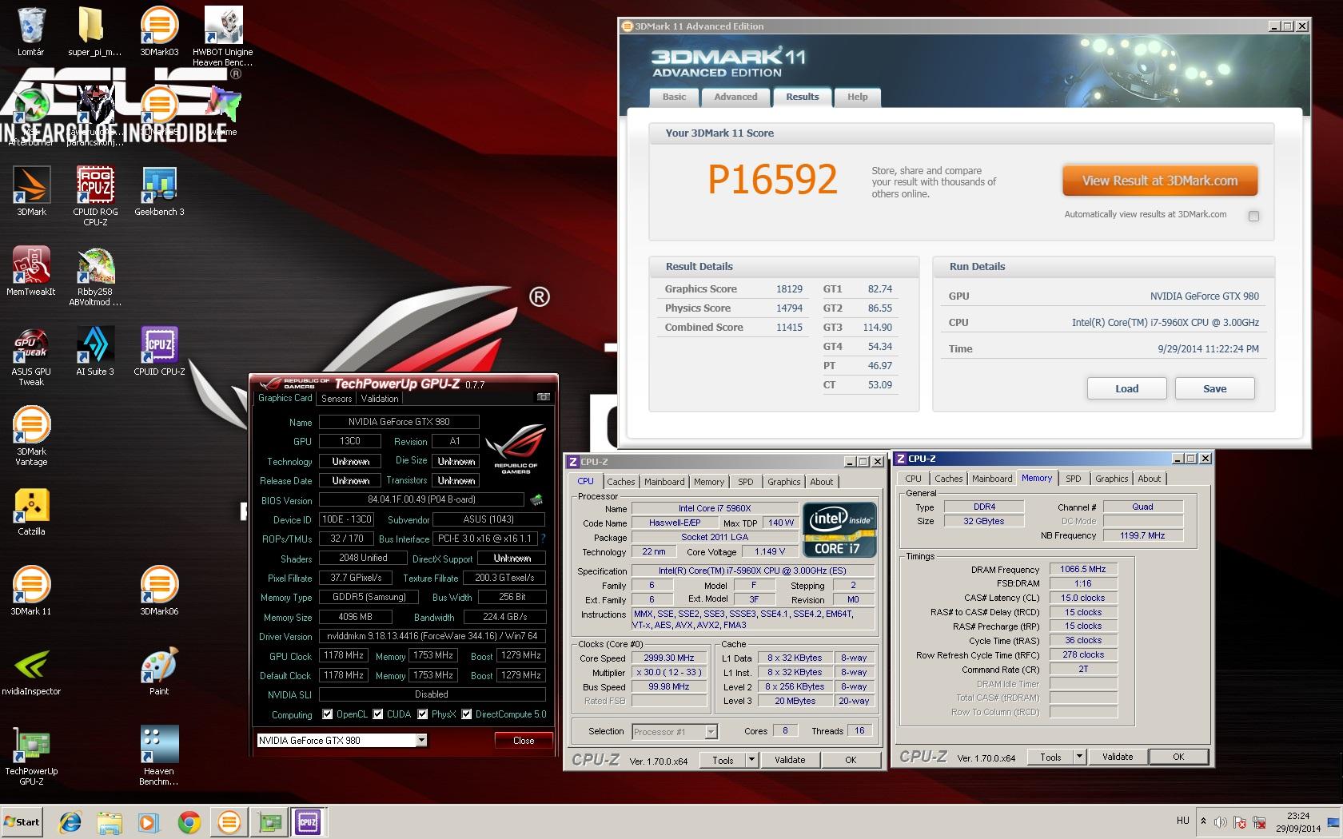The width and height of the screenshot is (1343, 839).
Task: Expand Tools dropdown arrow in CPU-Z Memory window
Action: pos(1079,757)
